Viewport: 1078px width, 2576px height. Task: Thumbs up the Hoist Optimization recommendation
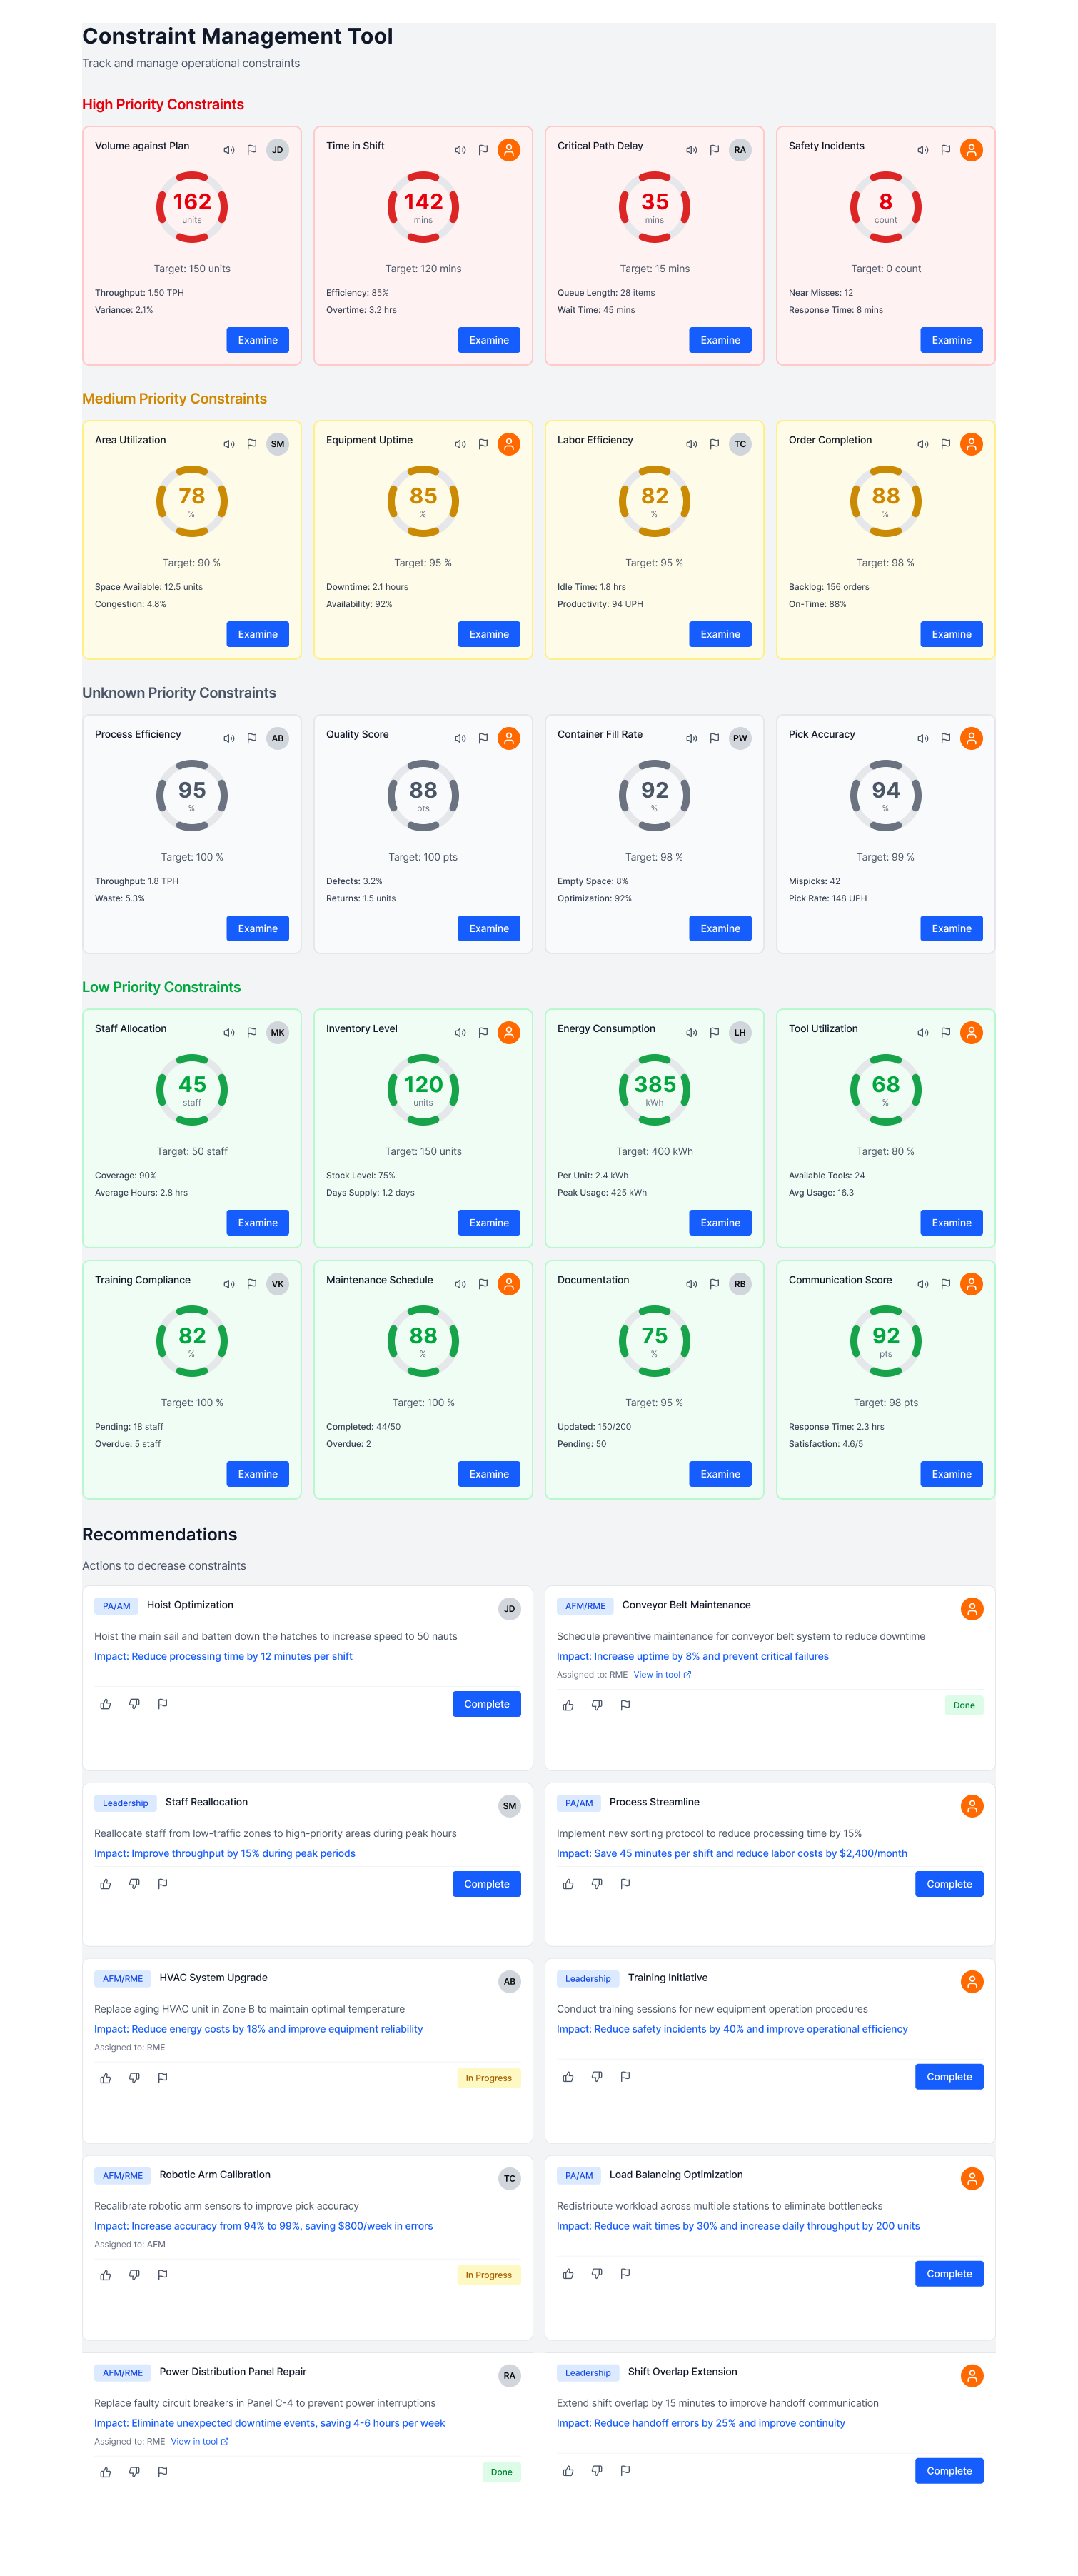pos(105,1704)
